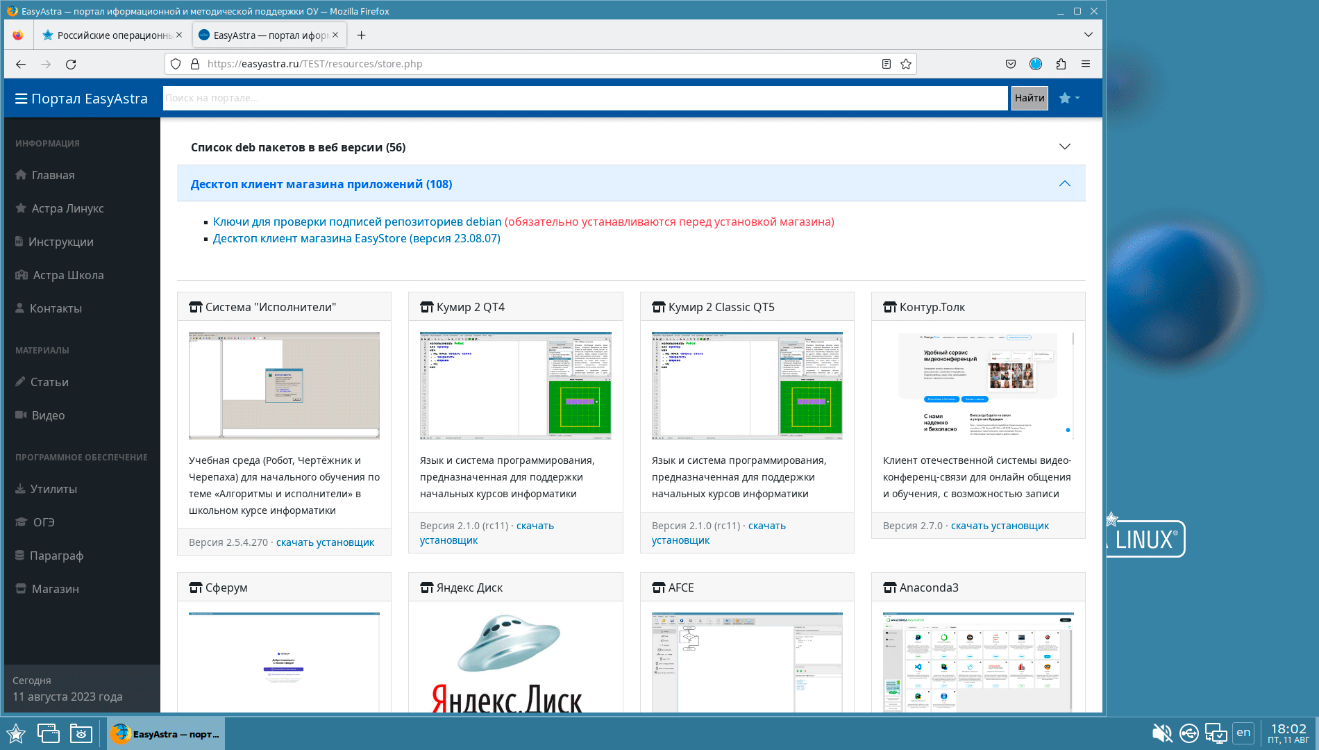Open the Яндекс Диск logo thumbnail
Viewport: 1319px width, 750px height.
click(516, 662)
